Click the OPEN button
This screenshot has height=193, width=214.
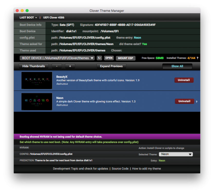pos(109,58)
